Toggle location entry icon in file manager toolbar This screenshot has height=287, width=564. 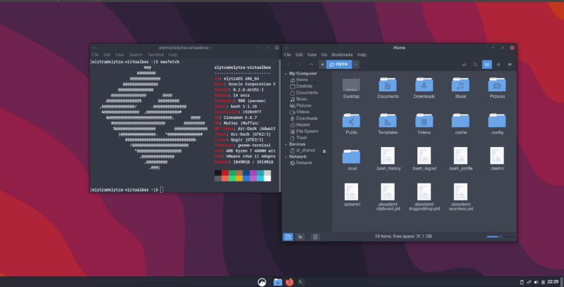click(464, 65)
